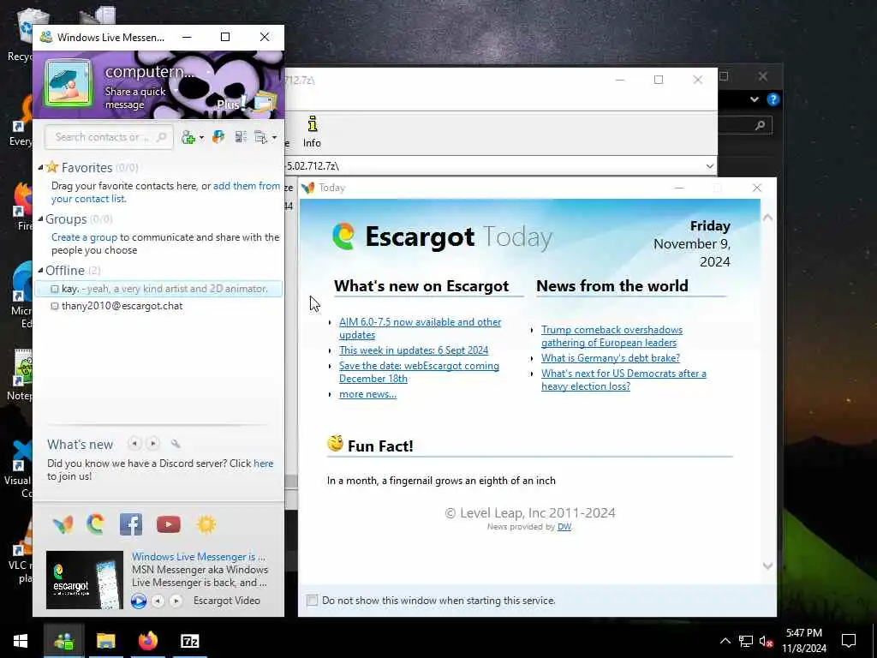Image resolution: width=877 pixels, height=658 pixels.
Task: Click next arrow in What's new
Action: pos(152,444)
